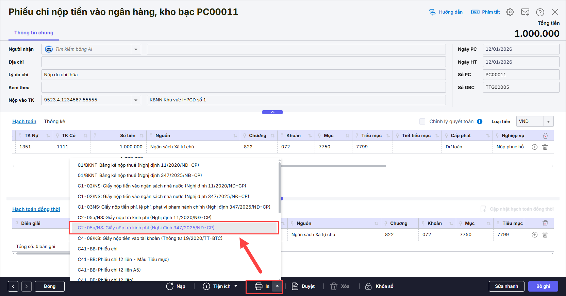Select C2-05a/NS Giấy nộp trả kinh phí 11/2020
Image resolution: width=566 pixels, height=296 pixels.
pyautogui.click(x=145, y=217)
